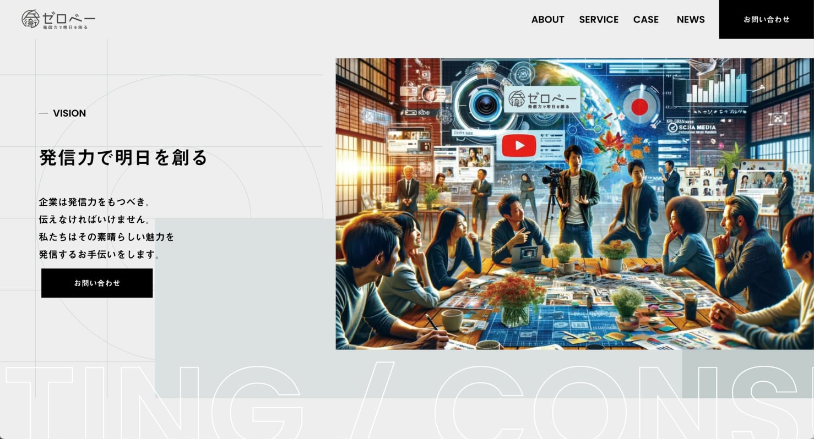Click the お問い合わせ button below vision text

point(97,283)
